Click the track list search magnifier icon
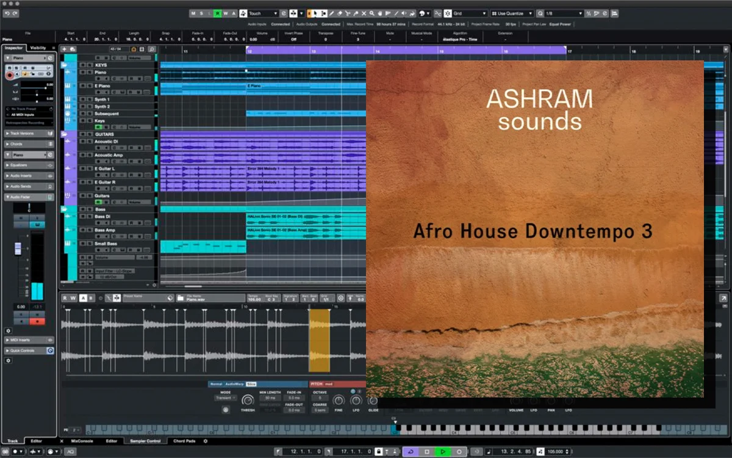732x458 pixels. click(151, 49)
